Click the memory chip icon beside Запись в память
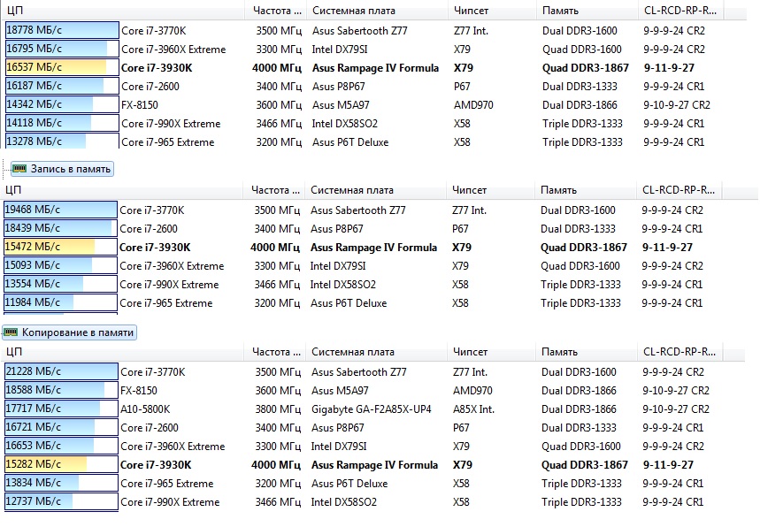Screen dimensions: 760x527 point(19,169)
